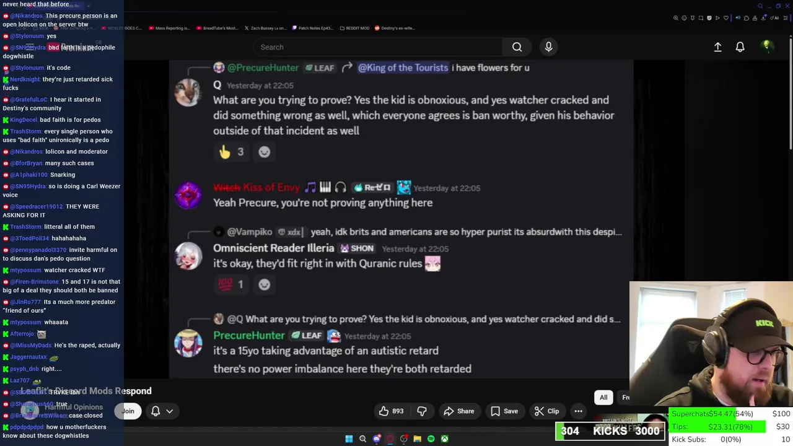
Task: Dislike the video
Action: click(x=422, y=411)
